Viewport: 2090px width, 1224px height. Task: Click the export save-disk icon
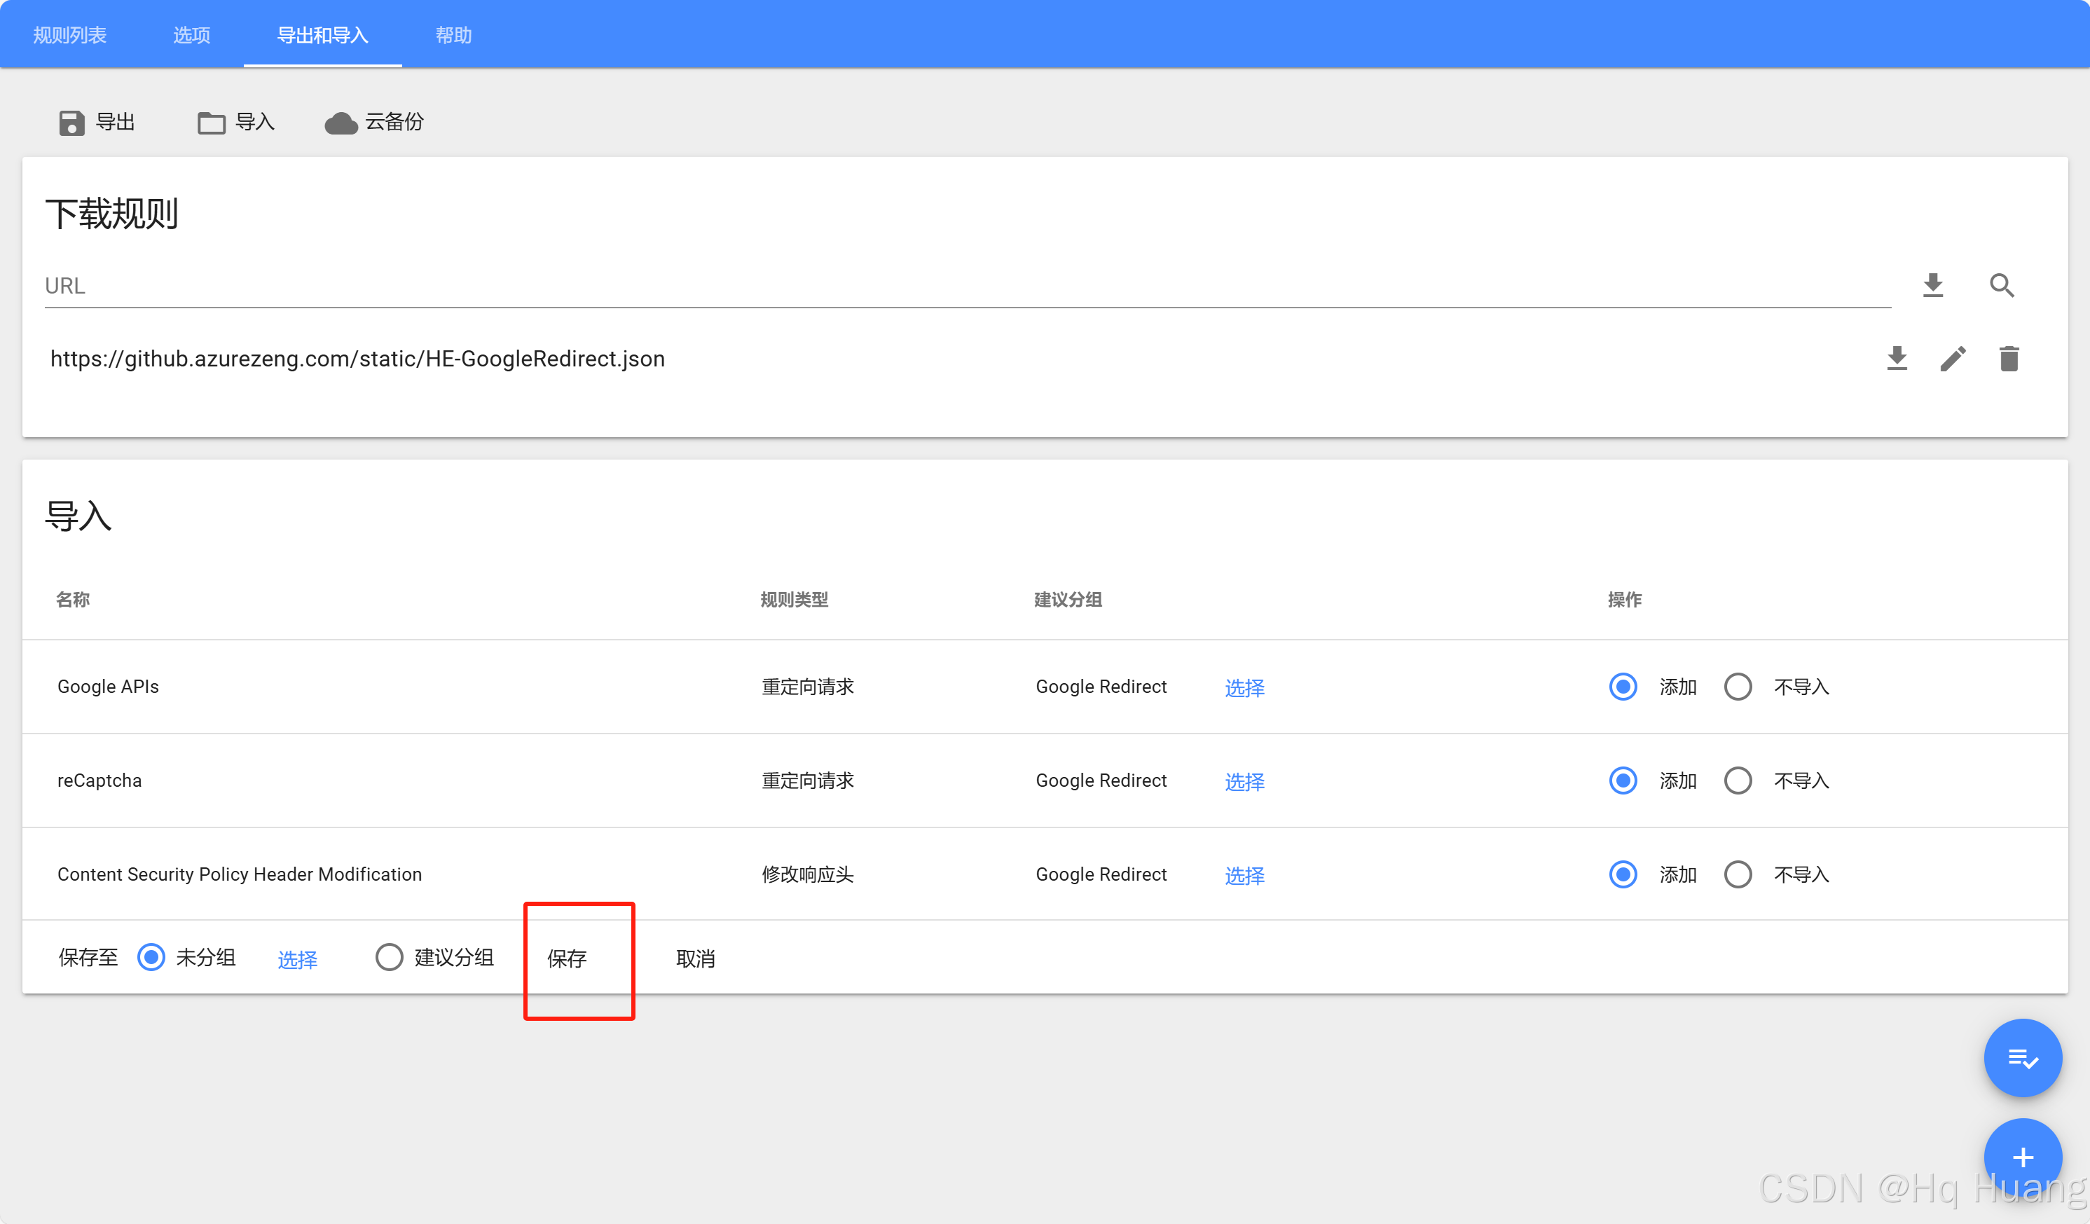point(72,123)
